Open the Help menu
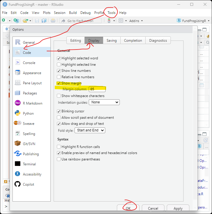 click(123, 13)
